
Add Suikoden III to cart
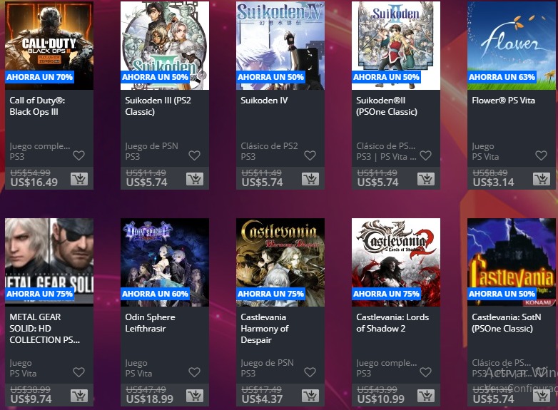tap(195, 179)
